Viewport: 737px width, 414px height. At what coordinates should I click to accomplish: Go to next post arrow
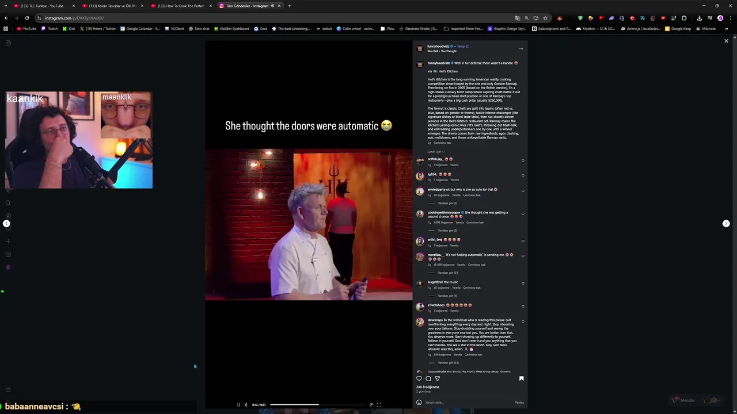click(x=726, y=224)
